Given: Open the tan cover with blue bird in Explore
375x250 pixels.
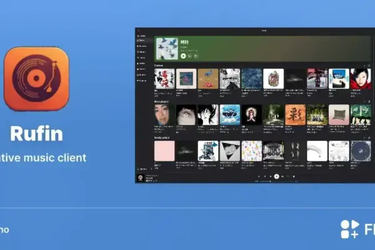Looking at the screenshot, I should (208, 79).
